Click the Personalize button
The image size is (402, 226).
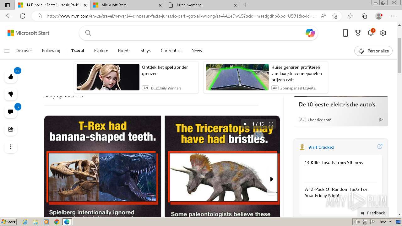tap(373, 51)
